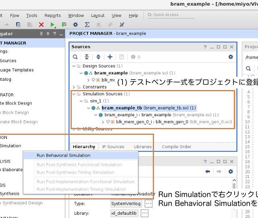Open Sources panel settings gear
Viewport: 258px width, 218px height.
click(x=231, y=57)
